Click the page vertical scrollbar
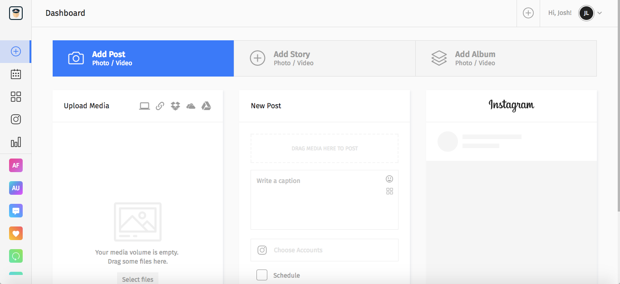This screenshot has height=284, width=620. [618, 106]
